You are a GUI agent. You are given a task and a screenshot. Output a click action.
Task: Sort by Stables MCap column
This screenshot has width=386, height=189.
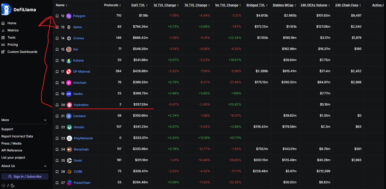(x=284, y=5)
